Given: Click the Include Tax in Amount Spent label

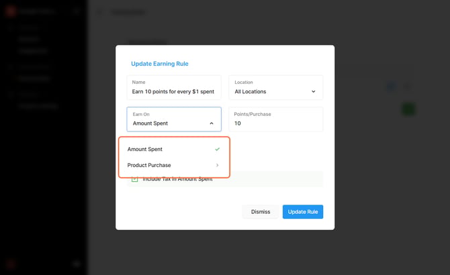Looking at the screenshot, I should click(x=177, y=179).
